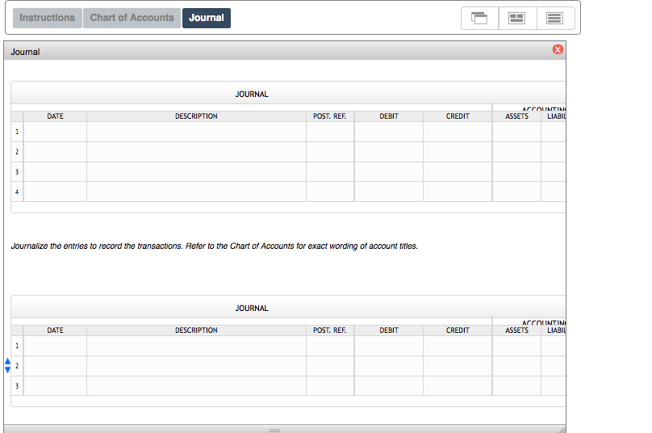Click the Journalize the entries instruction text
The width and height of the screenshot is (652, 433).
coord(214,246)
